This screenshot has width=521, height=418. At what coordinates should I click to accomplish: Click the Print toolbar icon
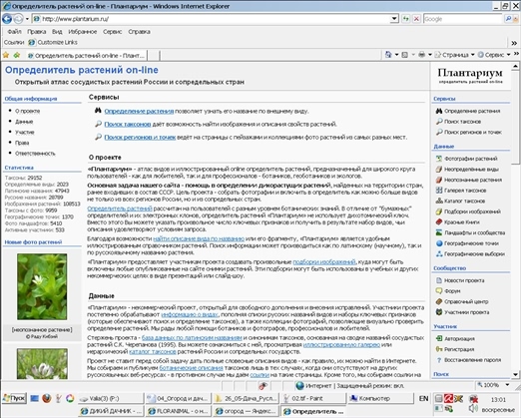tap(421, 55)
